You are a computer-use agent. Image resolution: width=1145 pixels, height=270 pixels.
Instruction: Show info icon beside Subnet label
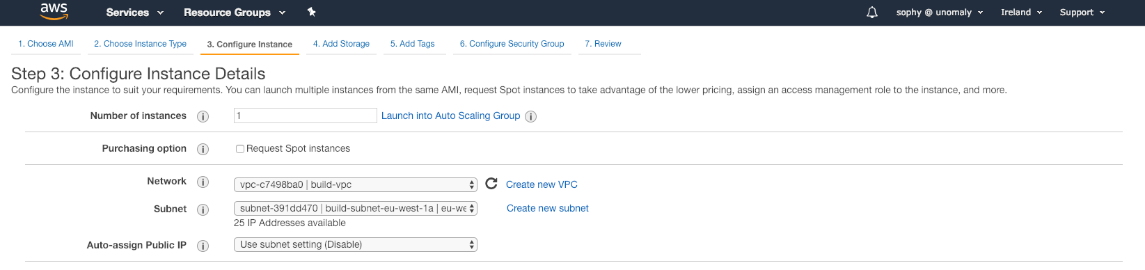pyautogui.click(x=203, y=209)
